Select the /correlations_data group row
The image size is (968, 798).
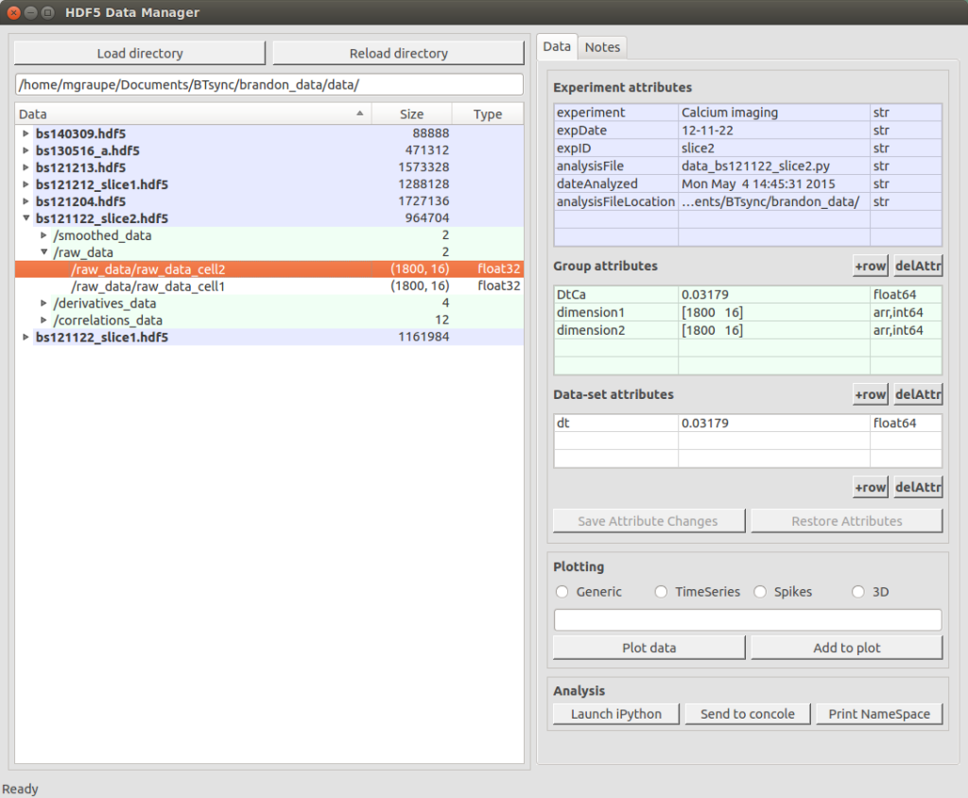[x=269, y=320]
